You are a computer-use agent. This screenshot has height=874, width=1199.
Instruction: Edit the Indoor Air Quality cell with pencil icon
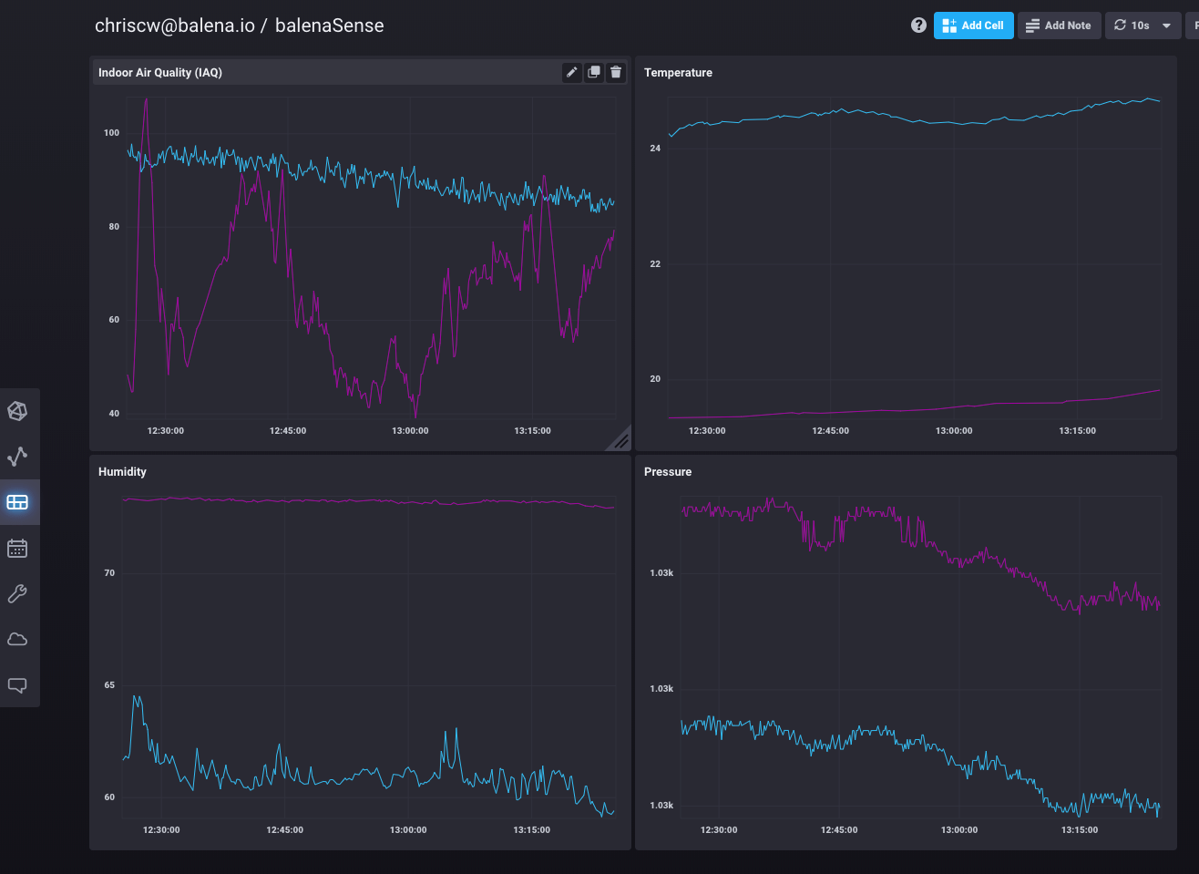(x=572, y=72)
